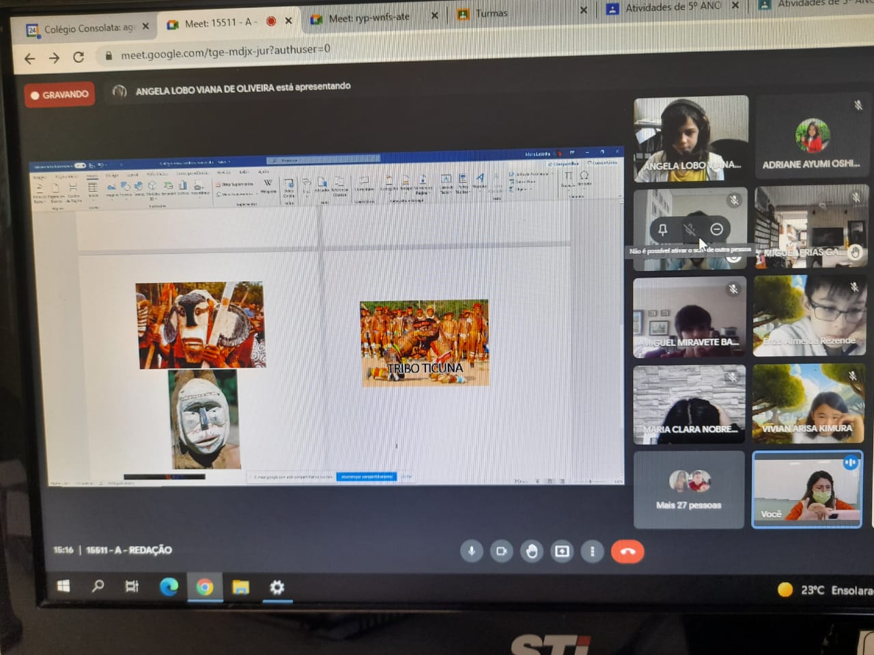Image resolution: width=874 pixels, height=655 pixels.
Task: Remove participant using the minus-circle icon
Action: click(716, 229)
